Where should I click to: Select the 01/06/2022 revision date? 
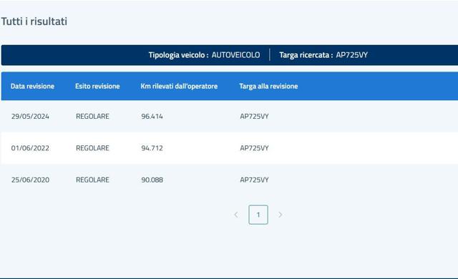(30, 148)
